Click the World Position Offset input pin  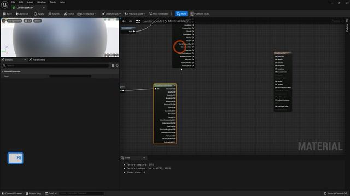pos(276,88)
